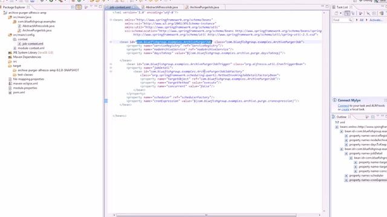The width and height of the screenshot is (387, 217).
Task: Collapse the jobDetail property fold marker
Action: [x=111, y=68]
